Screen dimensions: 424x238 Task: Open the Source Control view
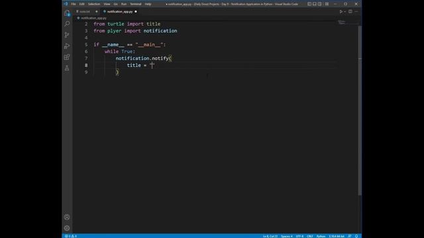67,35
